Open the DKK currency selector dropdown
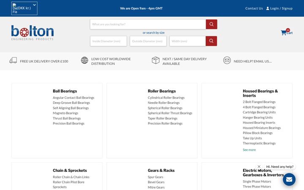 point(24,8)
